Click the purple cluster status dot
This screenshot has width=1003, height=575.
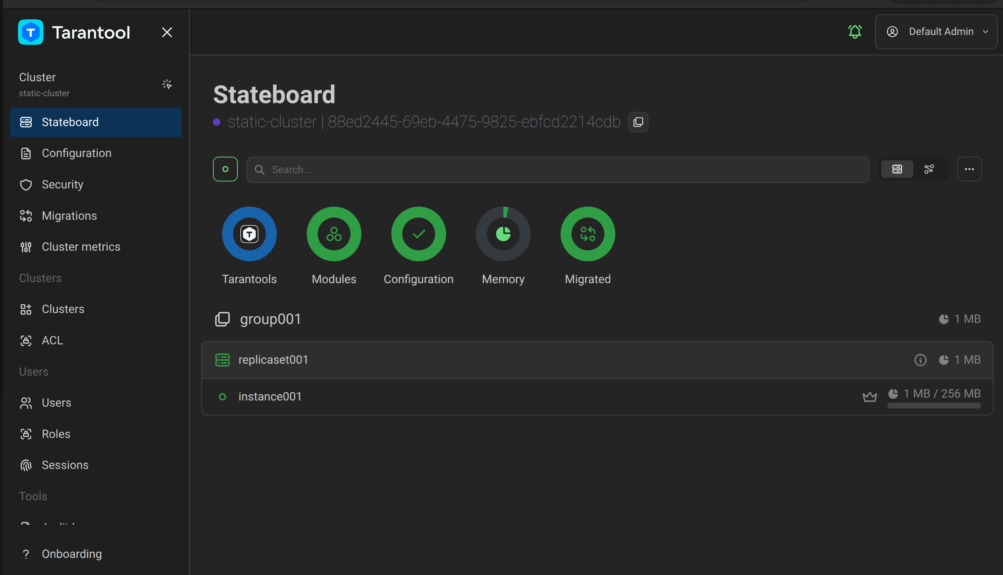(217, 122)
